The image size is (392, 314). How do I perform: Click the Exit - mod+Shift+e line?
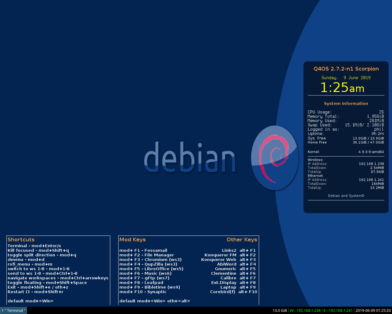[x=38, y=287]
